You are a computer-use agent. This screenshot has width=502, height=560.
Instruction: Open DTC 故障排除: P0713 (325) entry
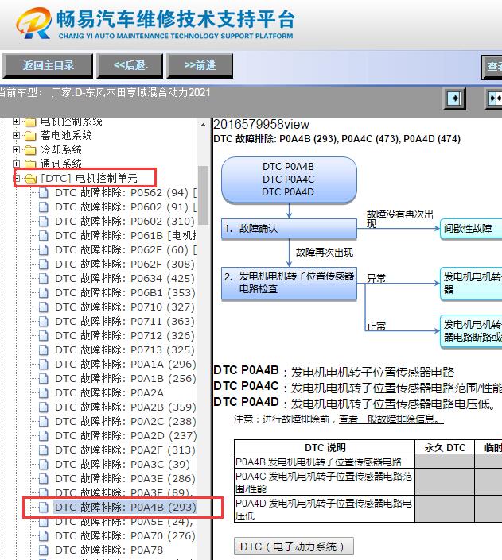[x=125, y=350]
